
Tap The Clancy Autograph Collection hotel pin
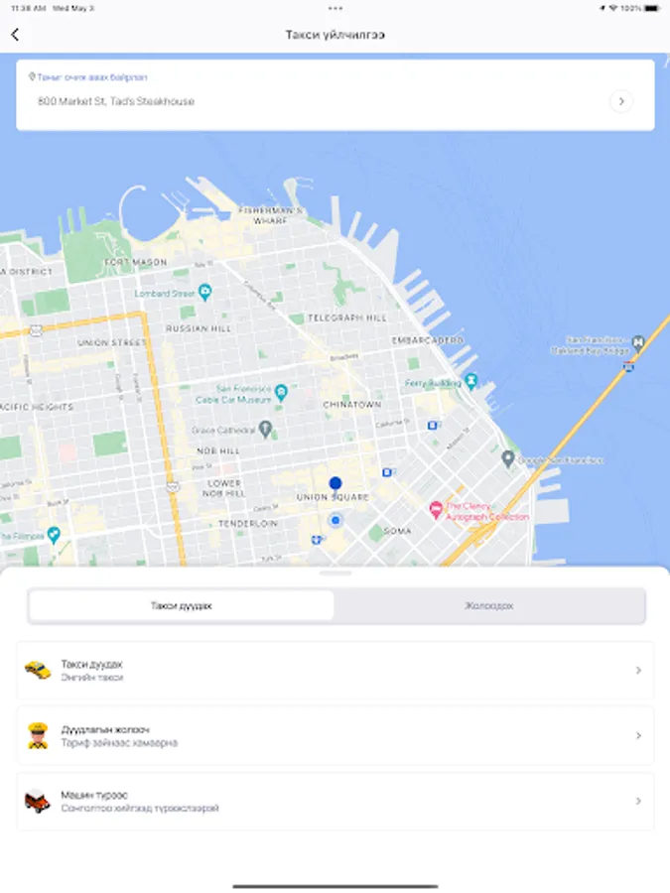pyautogui.click(x=436, y=510)
